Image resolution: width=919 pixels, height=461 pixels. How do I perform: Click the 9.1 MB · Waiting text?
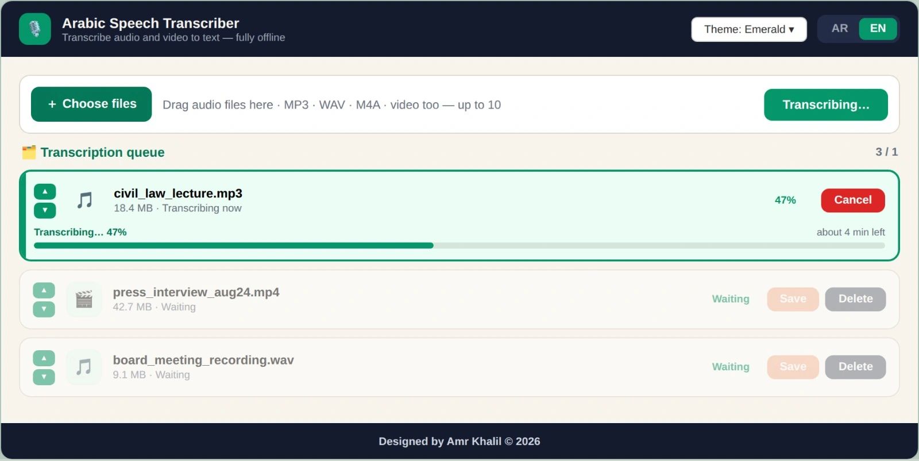click(151, 375)
